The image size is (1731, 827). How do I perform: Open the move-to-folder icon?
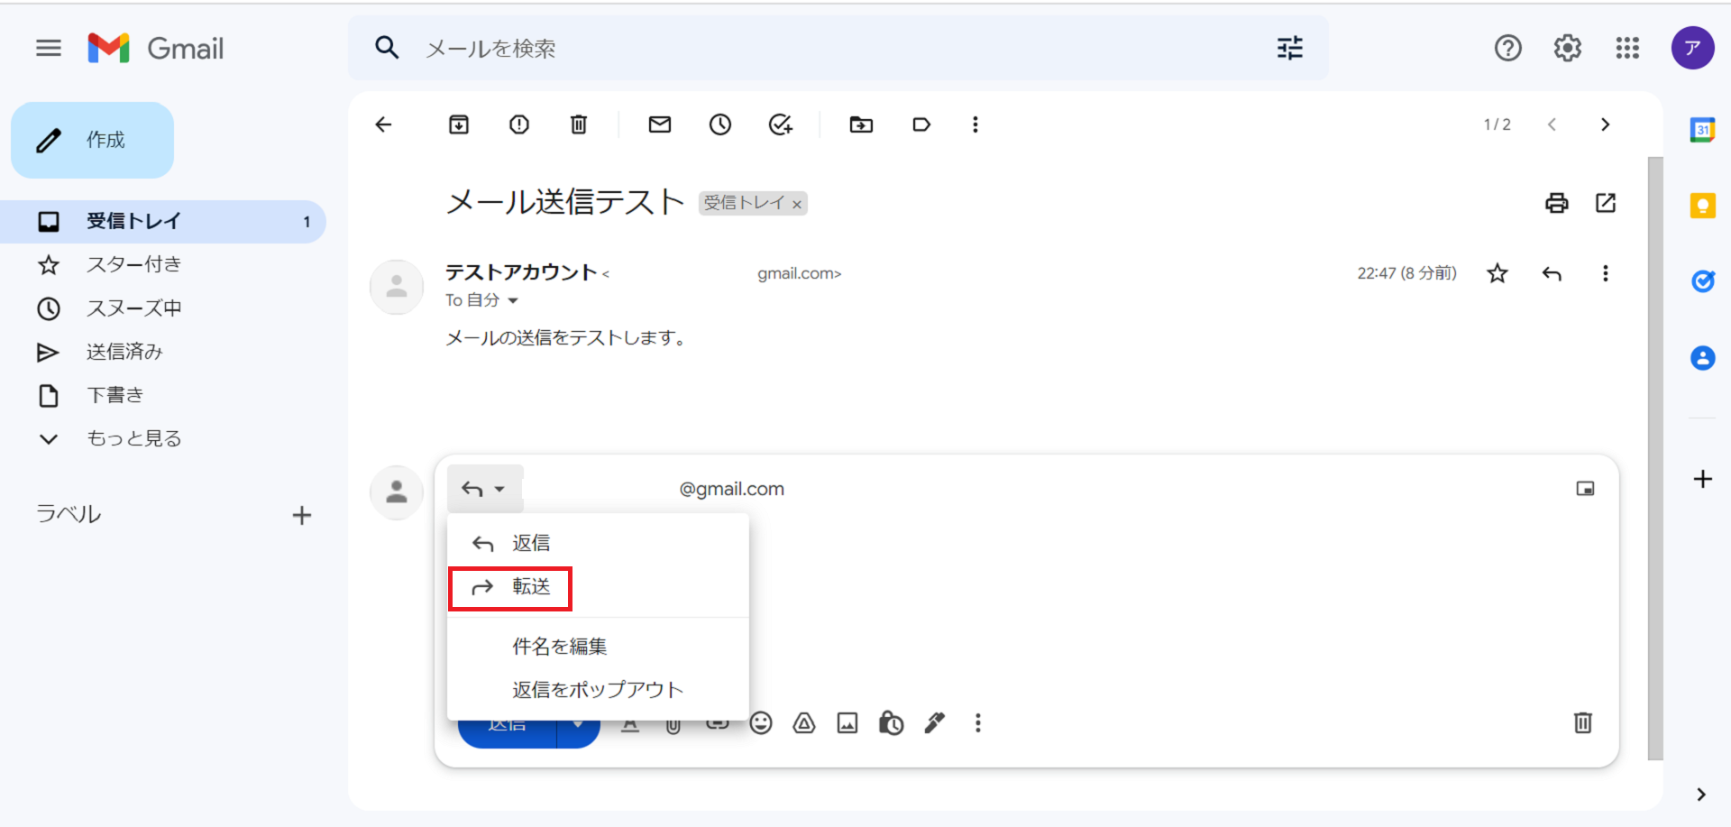(x=861, y=124)
